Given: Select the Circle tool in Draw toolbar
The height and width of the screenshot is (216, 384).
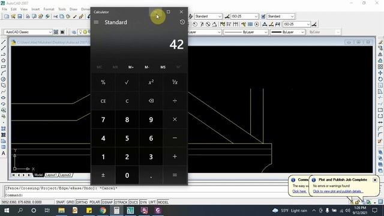Looking at the screenshot, I should point(3,79).
